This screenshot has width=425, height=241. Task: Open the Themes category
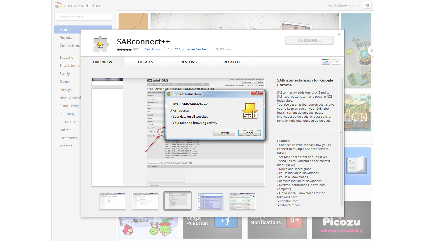click(x=66, y=146)
